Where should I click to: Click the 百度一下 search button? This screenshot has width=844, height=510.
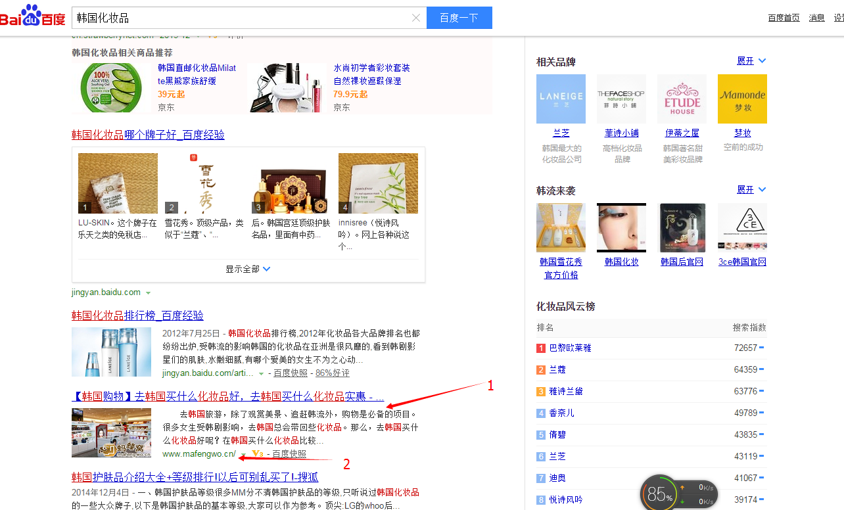(x=459, y=18)
